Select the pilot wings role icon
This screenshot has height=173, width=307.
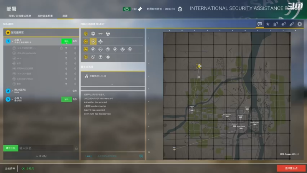tap(101, 34)
